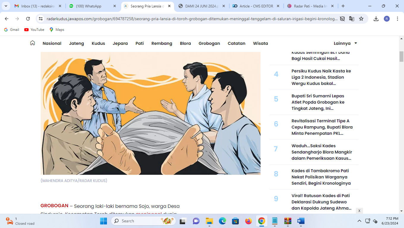The width and height of the screenshot is (404, 228).
Task: Click the page vertical scrollbar thumb
Action: click(402, 56)
